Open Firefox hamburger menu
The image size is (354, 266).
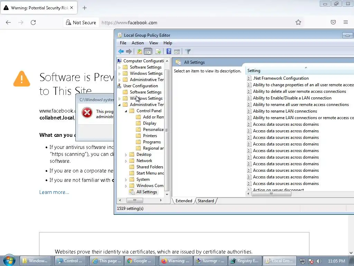pos(346,22)
